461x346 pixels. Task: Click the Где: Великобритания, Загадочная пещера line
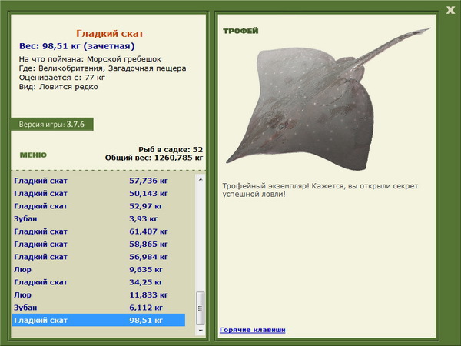pyautogui.click(x=103, y=68)
